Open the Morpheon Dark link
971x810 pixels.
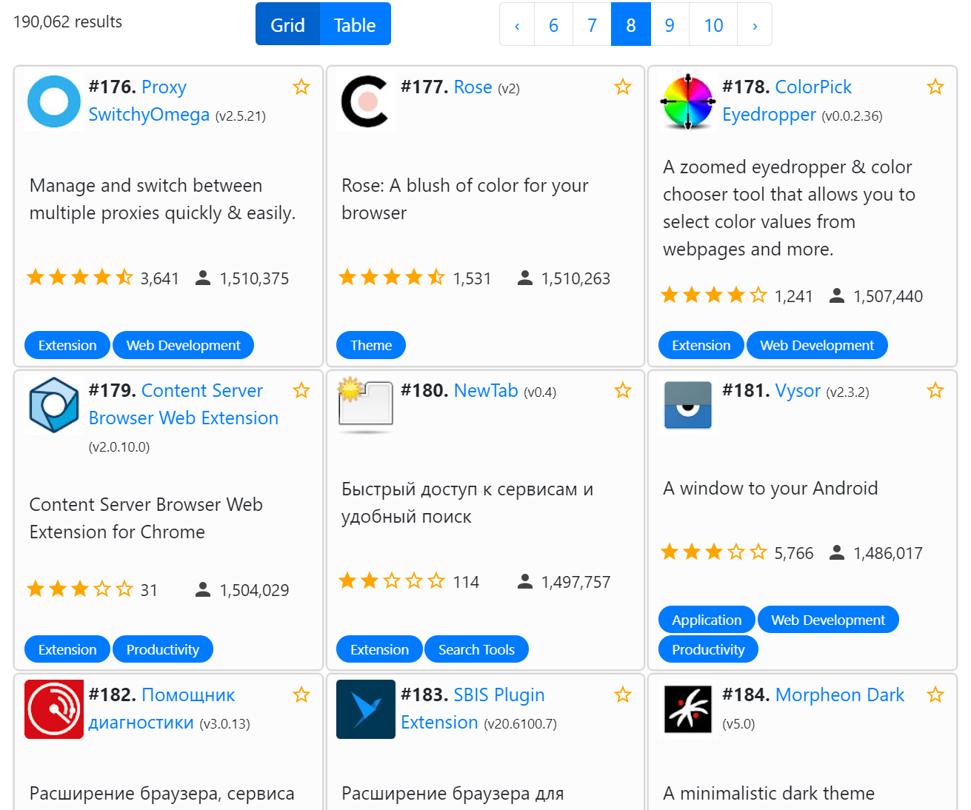pos(840,695)
